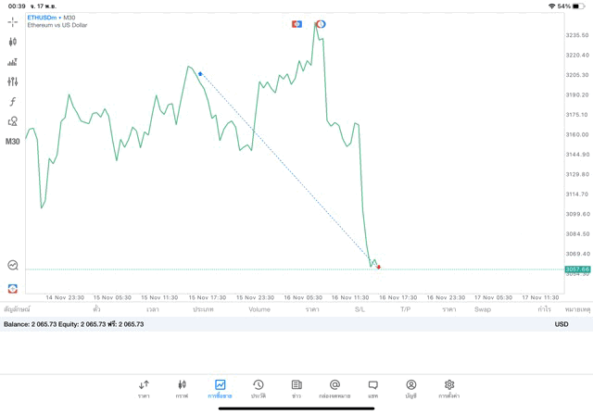Open the Quotes tab (ราคา)
593x414 pixels.
point(144,389)
